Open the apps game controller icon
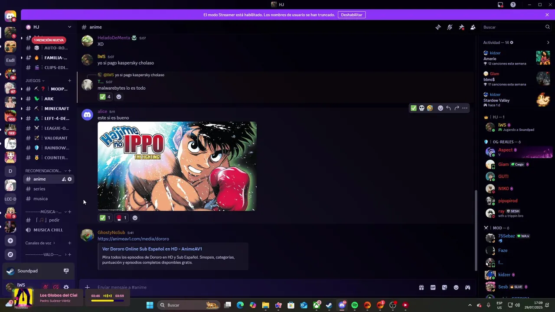The image size is (555, 312). (x=467, y=287)
